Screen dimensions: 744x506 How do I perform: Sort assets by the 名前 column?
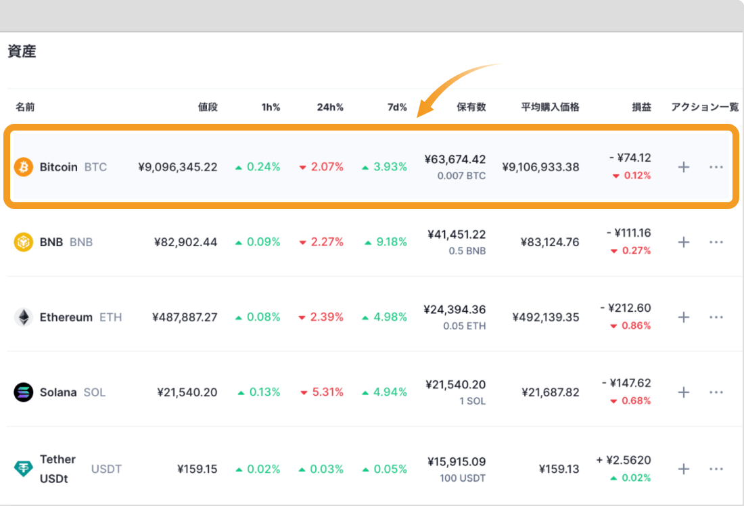coord(25,108)
